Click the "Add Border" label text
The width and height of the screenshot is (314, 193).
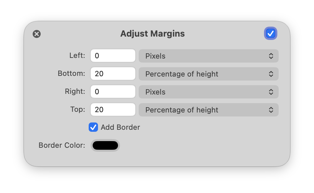pyautogui.click(x=120, y=127)
